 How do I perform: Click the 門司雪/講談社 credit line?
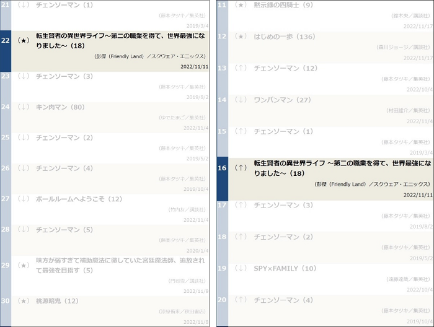[187, 281]
